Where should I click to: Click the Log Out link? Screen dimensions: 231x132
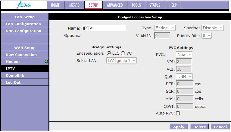[x=13, y=82]
